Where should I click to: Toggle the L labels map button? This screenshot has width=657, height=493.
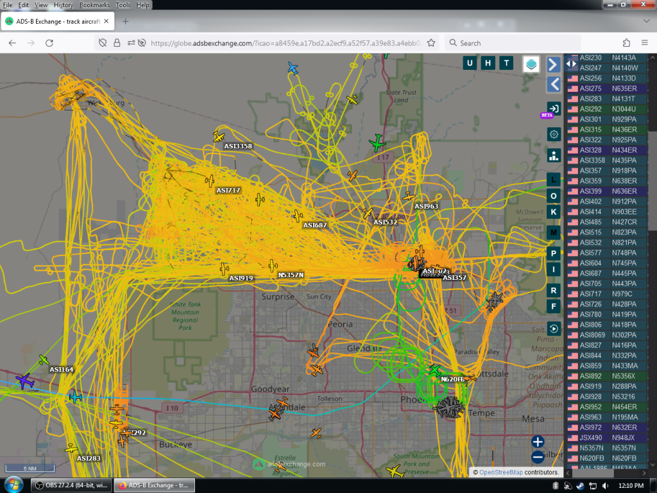click(554, 180)
